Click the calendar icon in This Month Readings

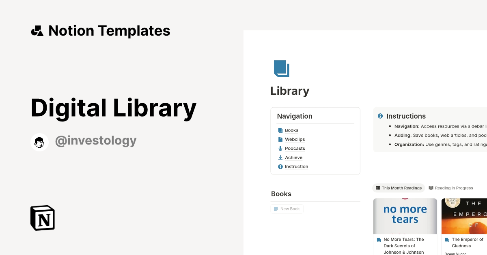[377, 188]
